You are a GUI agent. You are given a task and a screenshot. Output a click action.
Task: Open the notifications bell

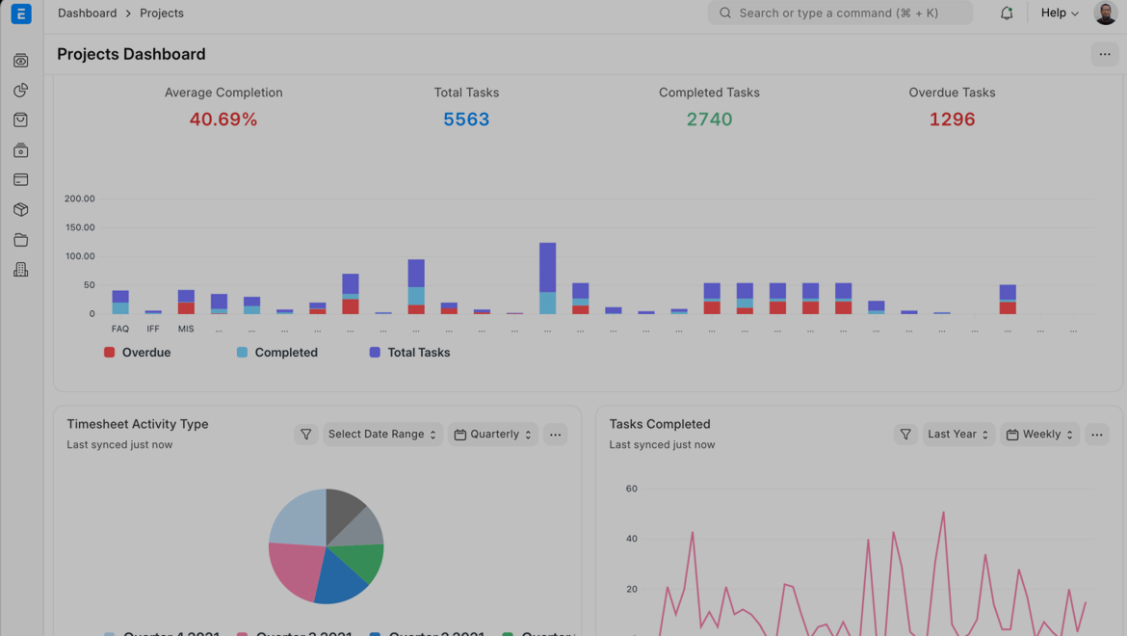(1007, 13)
